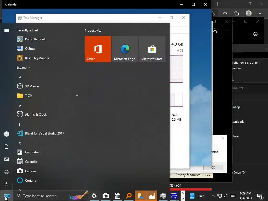Viewport: 268px width, 201px height.
Task: Expand the Recently added list
Action: (23, 67)
